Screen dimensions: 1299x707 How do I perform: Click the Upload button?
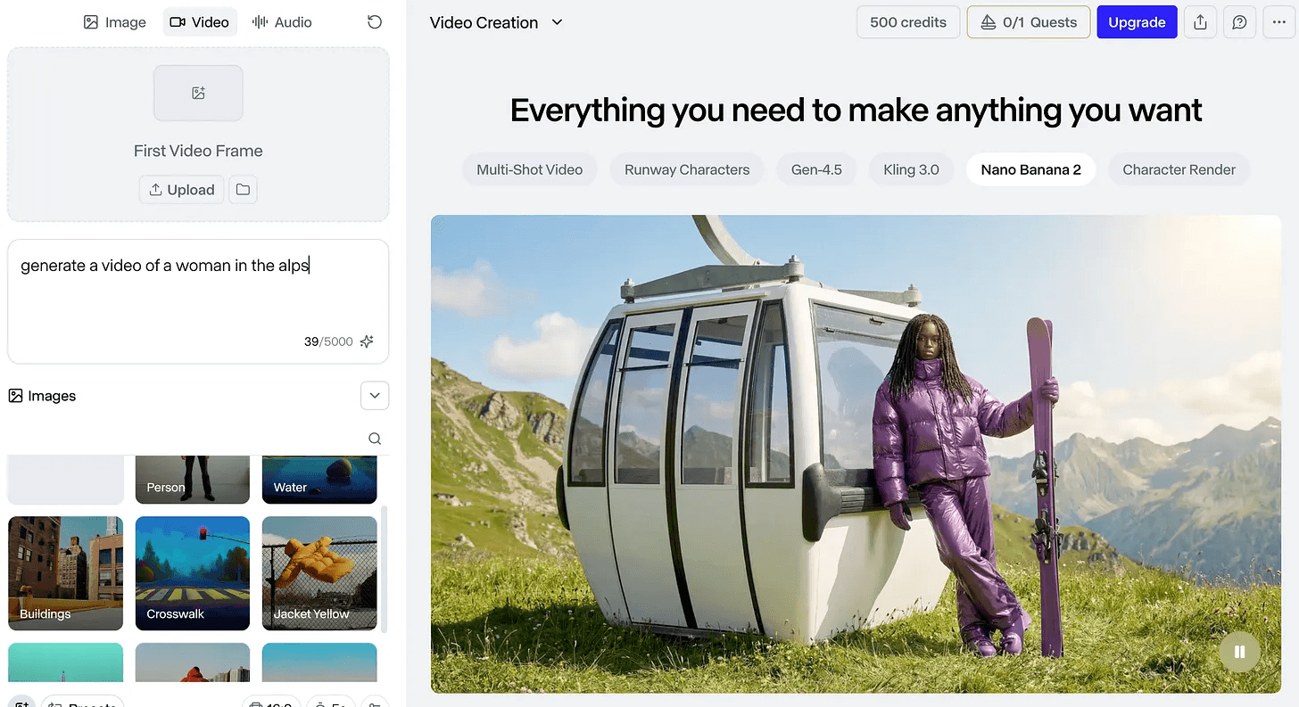(x=181, y=189)
